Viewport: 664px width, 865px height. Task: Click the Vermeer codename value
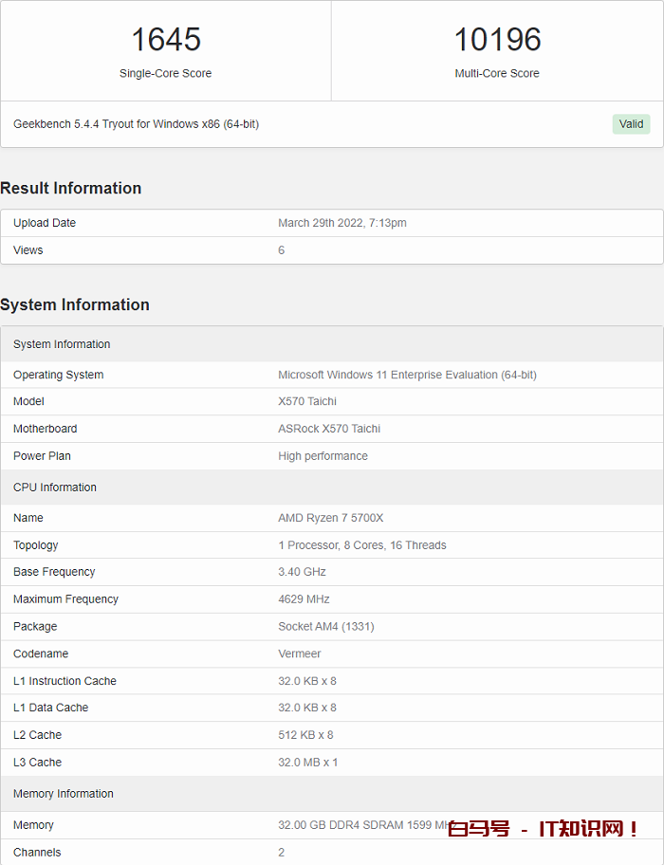coord(300,653)
